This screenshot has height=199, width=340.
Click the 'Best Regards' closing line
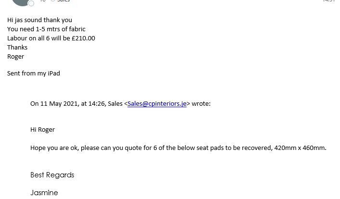point(52,175)
